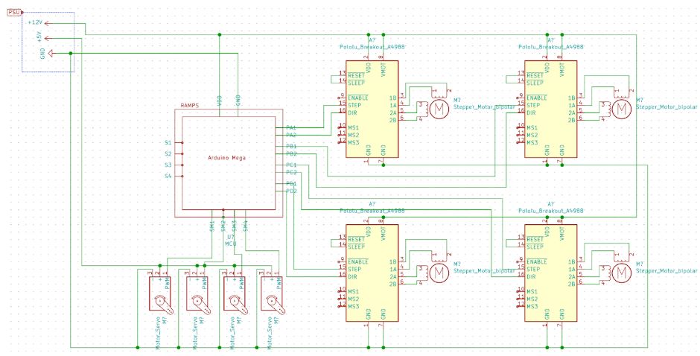Select the Arduino Mega block text

226,157
